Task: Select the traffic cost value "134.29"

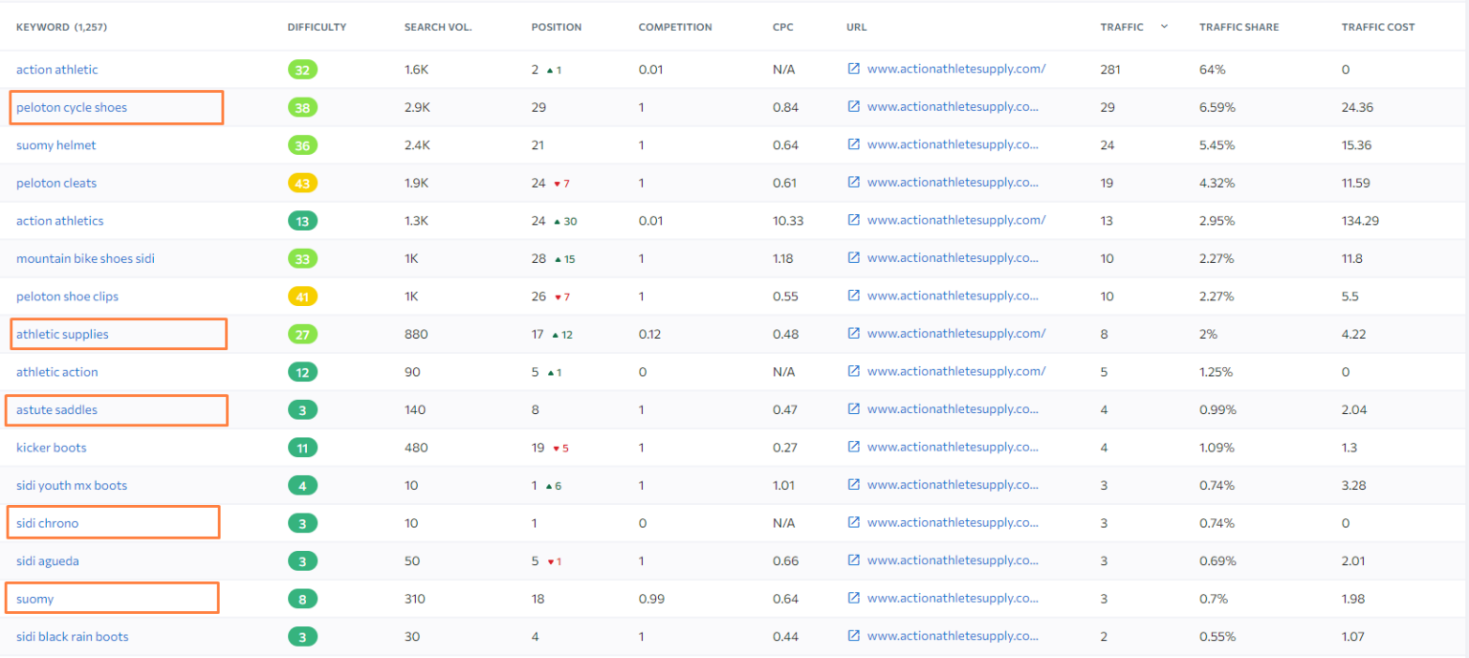Action: 1360,221
